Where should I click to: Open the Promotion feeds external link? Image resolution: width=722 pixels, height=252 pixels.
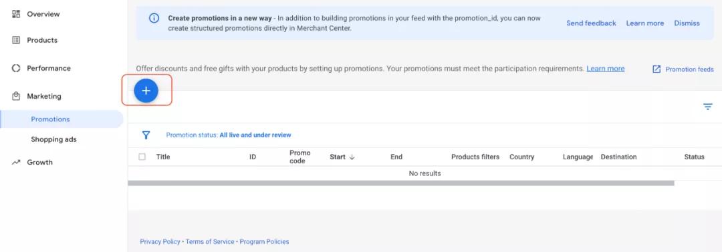[683, 69]
